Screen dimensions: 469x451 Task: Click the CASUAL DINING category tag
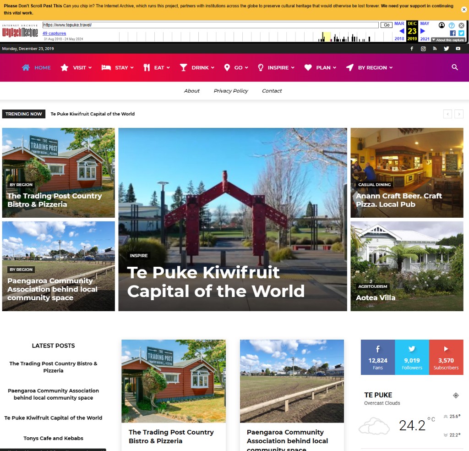click(x=375, y=185)
